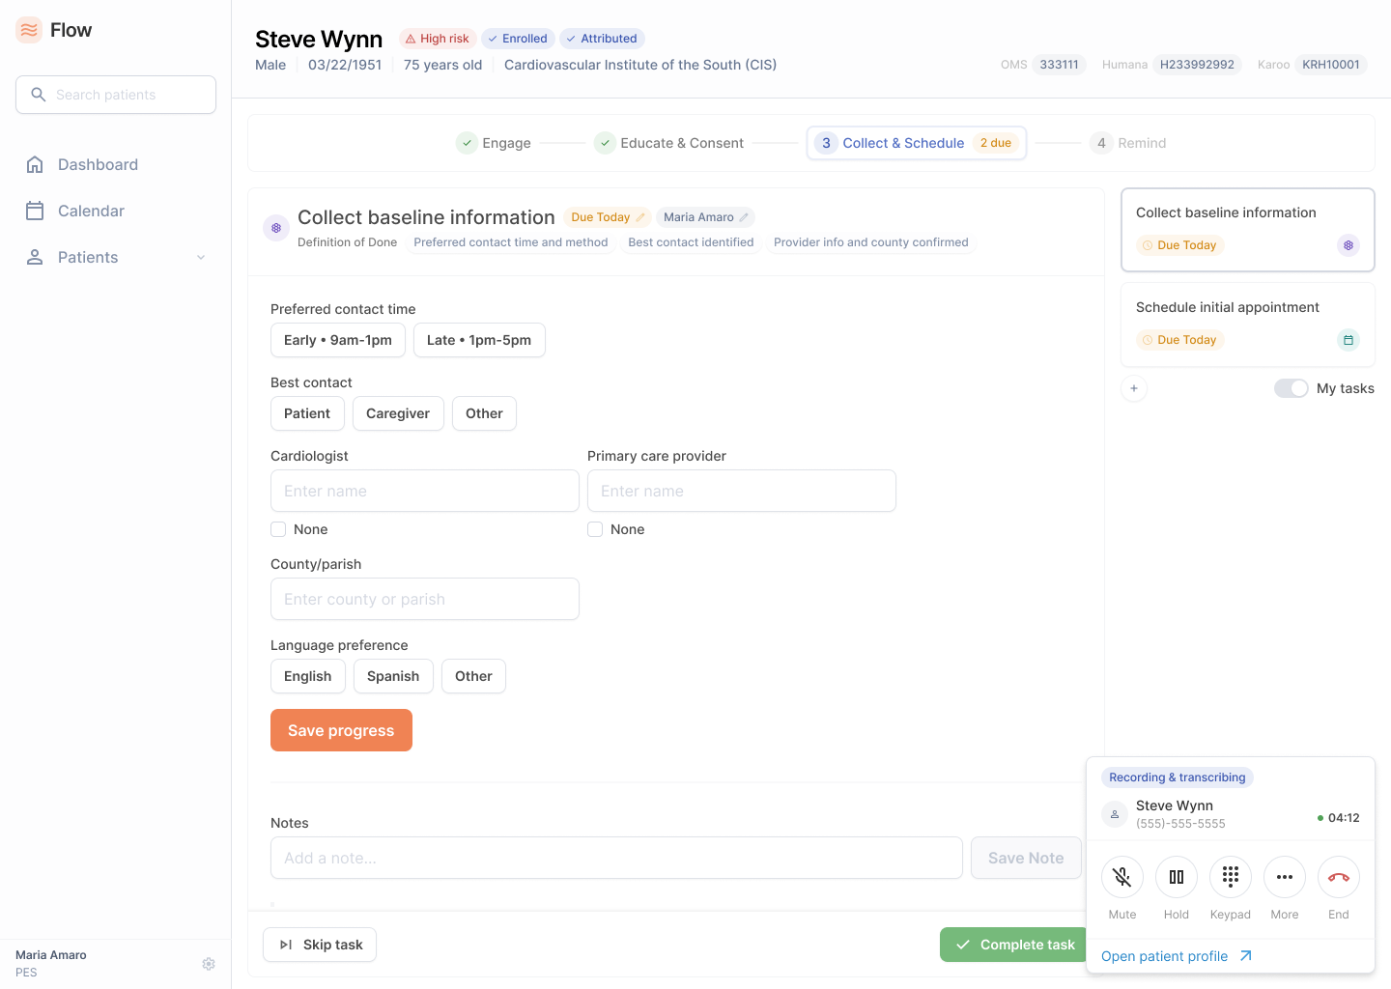Open patient profile link

(1177, 956)
